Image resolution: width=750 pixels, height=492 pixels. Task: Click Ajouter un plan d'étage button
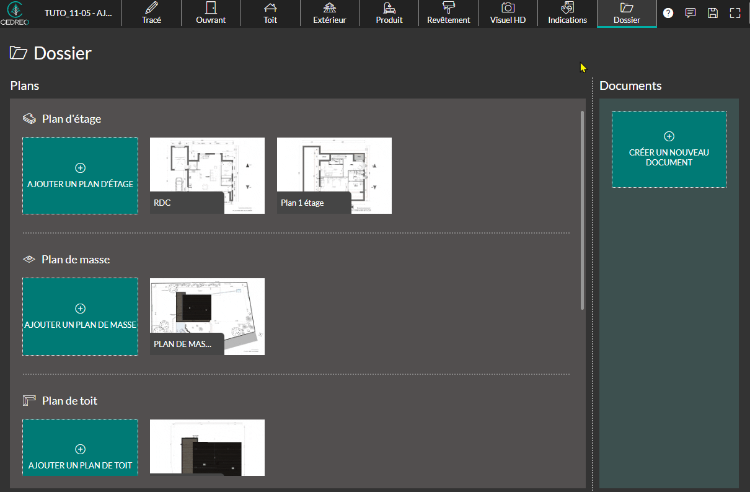81,176
